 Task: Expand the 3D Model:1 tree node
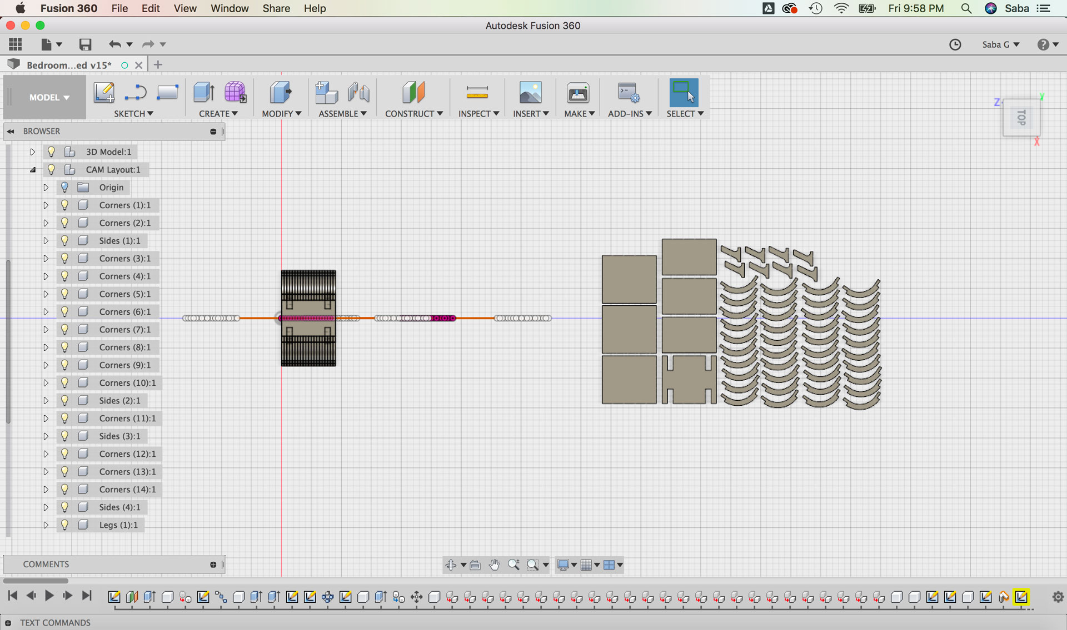[32, 152]
